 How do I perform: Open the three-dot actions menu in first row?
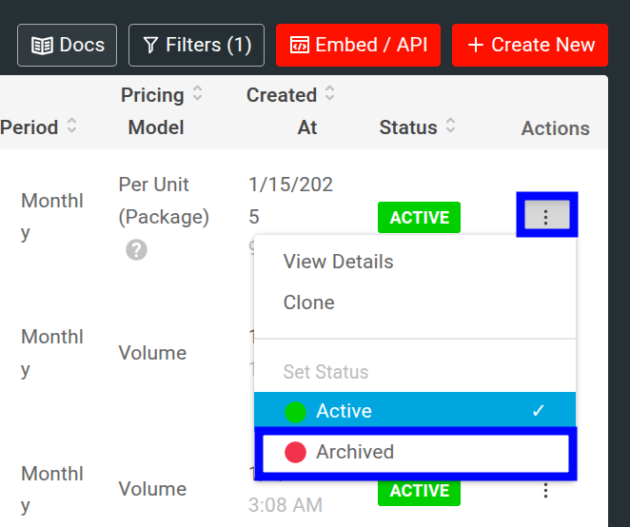pos(546,217)
